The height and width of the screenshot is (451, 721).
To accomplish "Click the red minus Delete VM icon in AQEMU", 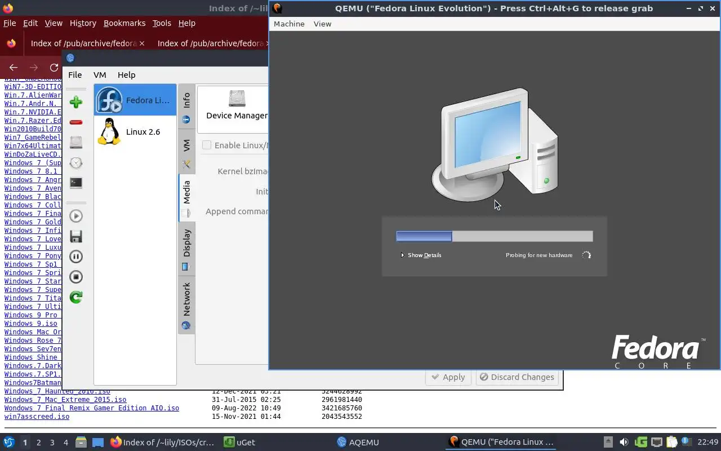I will (76, 122).
